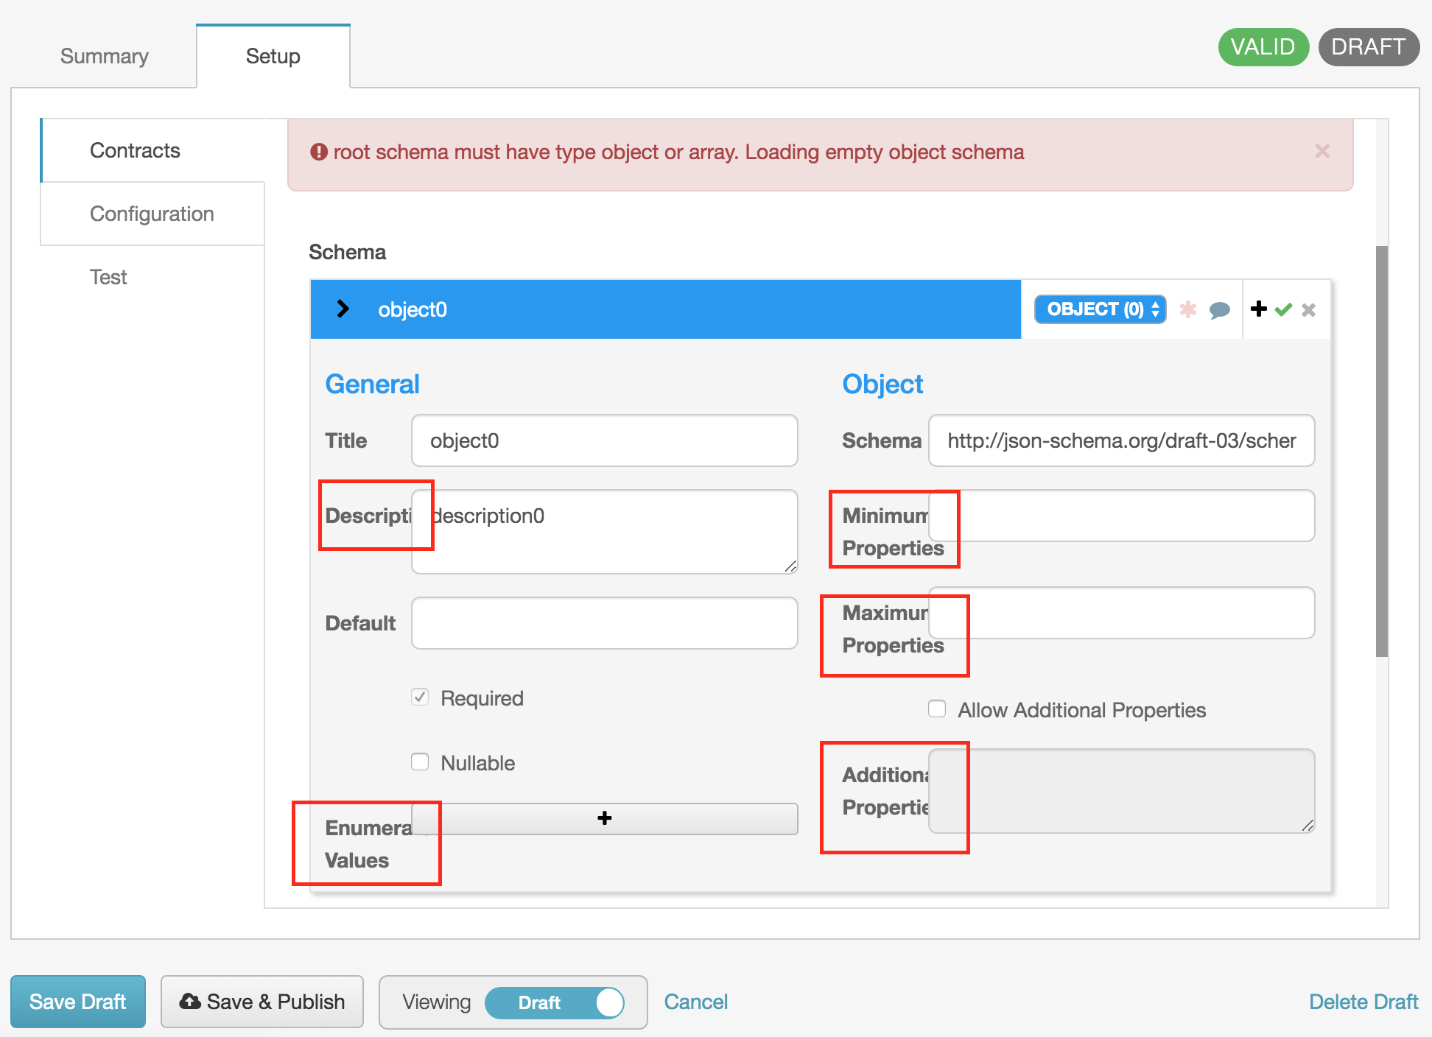1432x1037 pixels.
Task: Click the green checkmark to confirm schema node
Action: 1283,309
